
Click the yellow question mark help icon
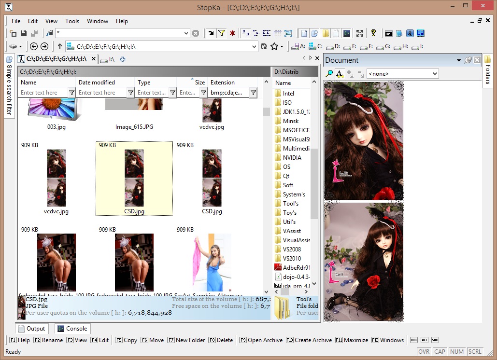click(x=373, y=33)
